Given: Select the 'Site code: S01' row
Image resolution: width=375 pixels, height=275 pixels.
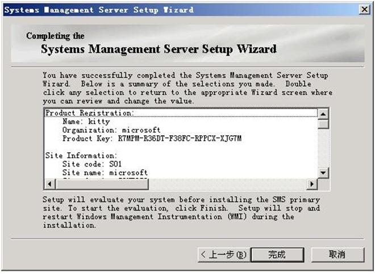Looking at the screenshot, I should [x=181, y=164].
